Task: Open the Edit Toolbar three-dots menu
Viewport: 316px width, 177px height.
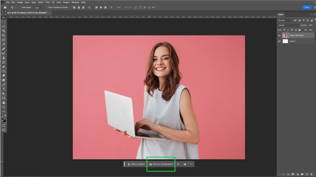Action: click(x=4, y=112)
